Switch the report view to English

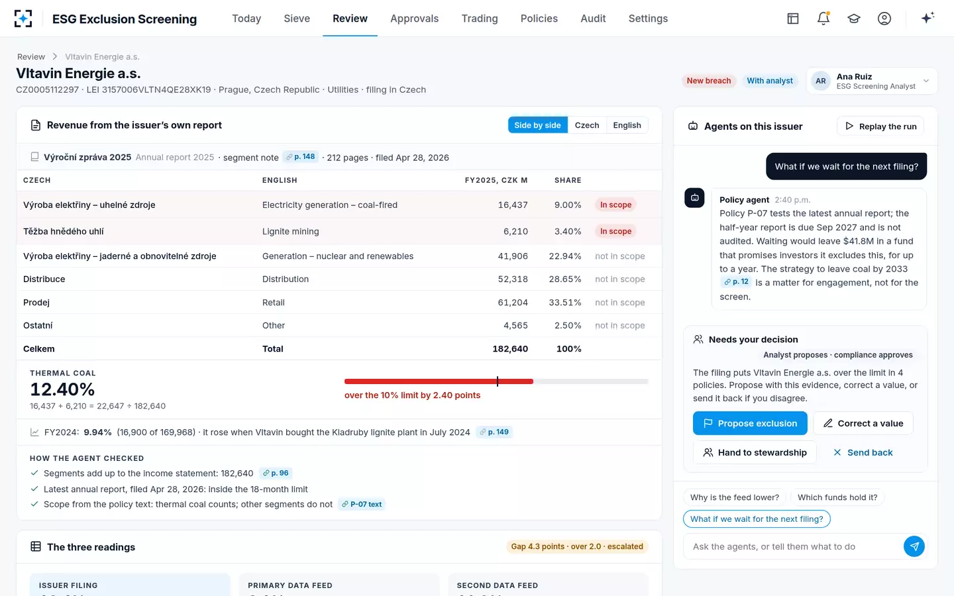(627, 125)
